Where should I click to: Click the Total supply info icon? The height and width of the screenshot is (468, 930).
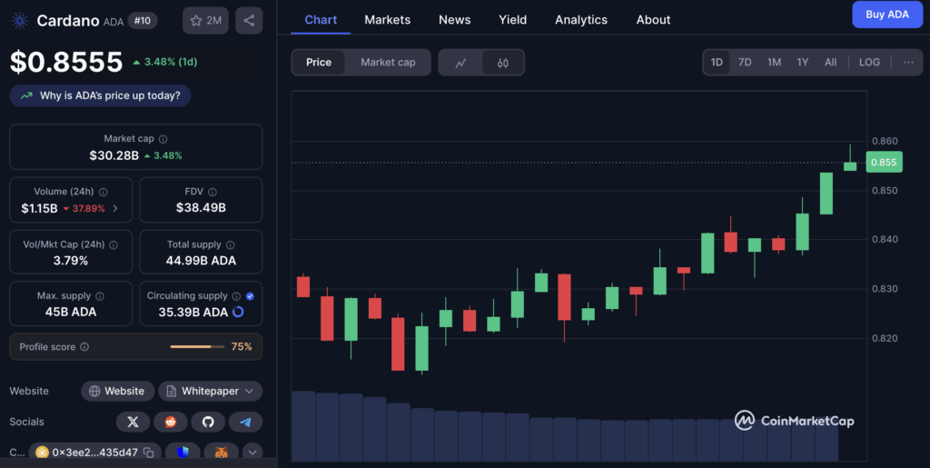tap(230, 245)
